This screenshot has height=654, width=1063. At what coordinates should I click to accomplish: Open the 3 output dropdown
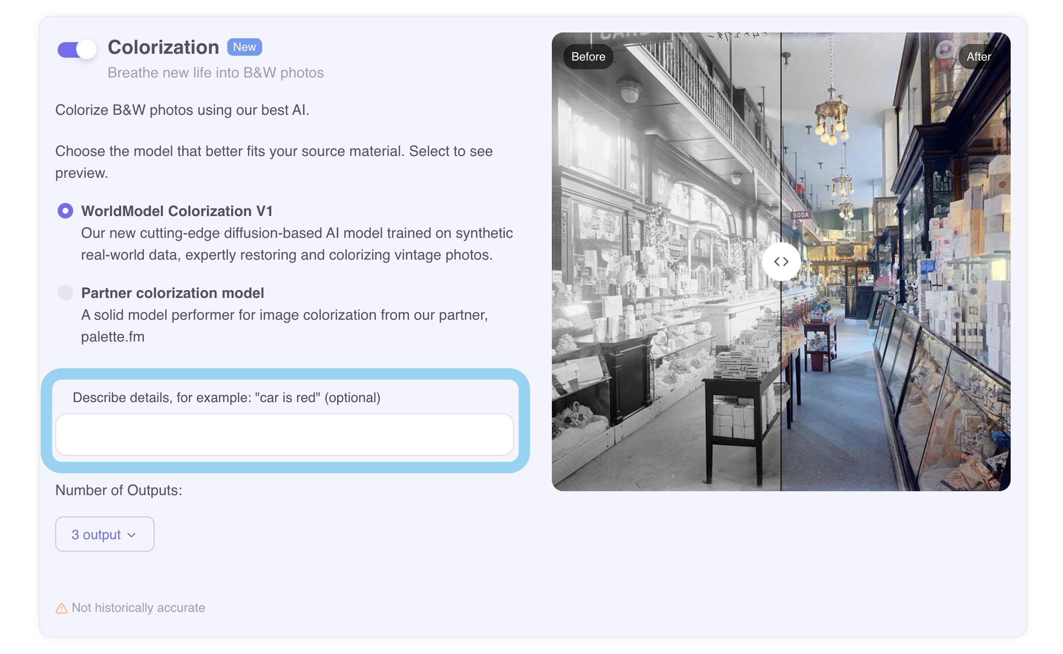pyautogui.click(x=105, y=534)
